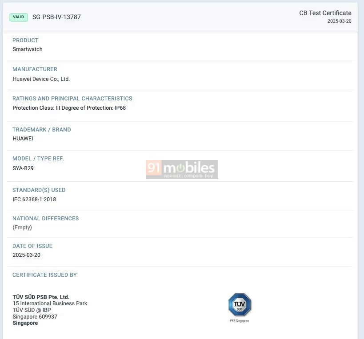The image size is (364, 339).
Task: Select the header date 2025-03-20 under CB Test Certificate
Action: (340, 21)
